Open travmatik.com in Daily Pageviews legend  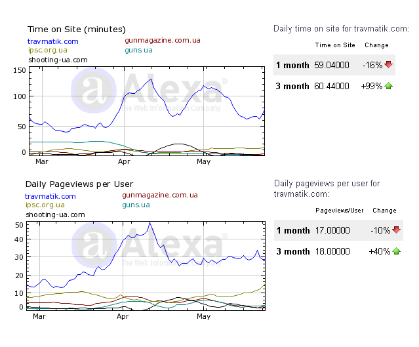50,196
